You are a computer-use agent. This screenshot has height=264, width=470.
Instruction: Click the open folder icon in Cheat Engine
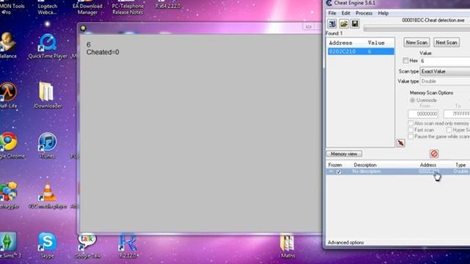click(x=344, y=23)
